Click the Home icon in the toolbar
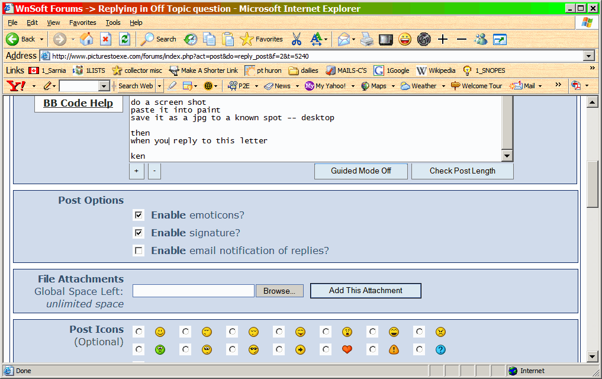Viewport: 602px width, 379px height. 86,39
